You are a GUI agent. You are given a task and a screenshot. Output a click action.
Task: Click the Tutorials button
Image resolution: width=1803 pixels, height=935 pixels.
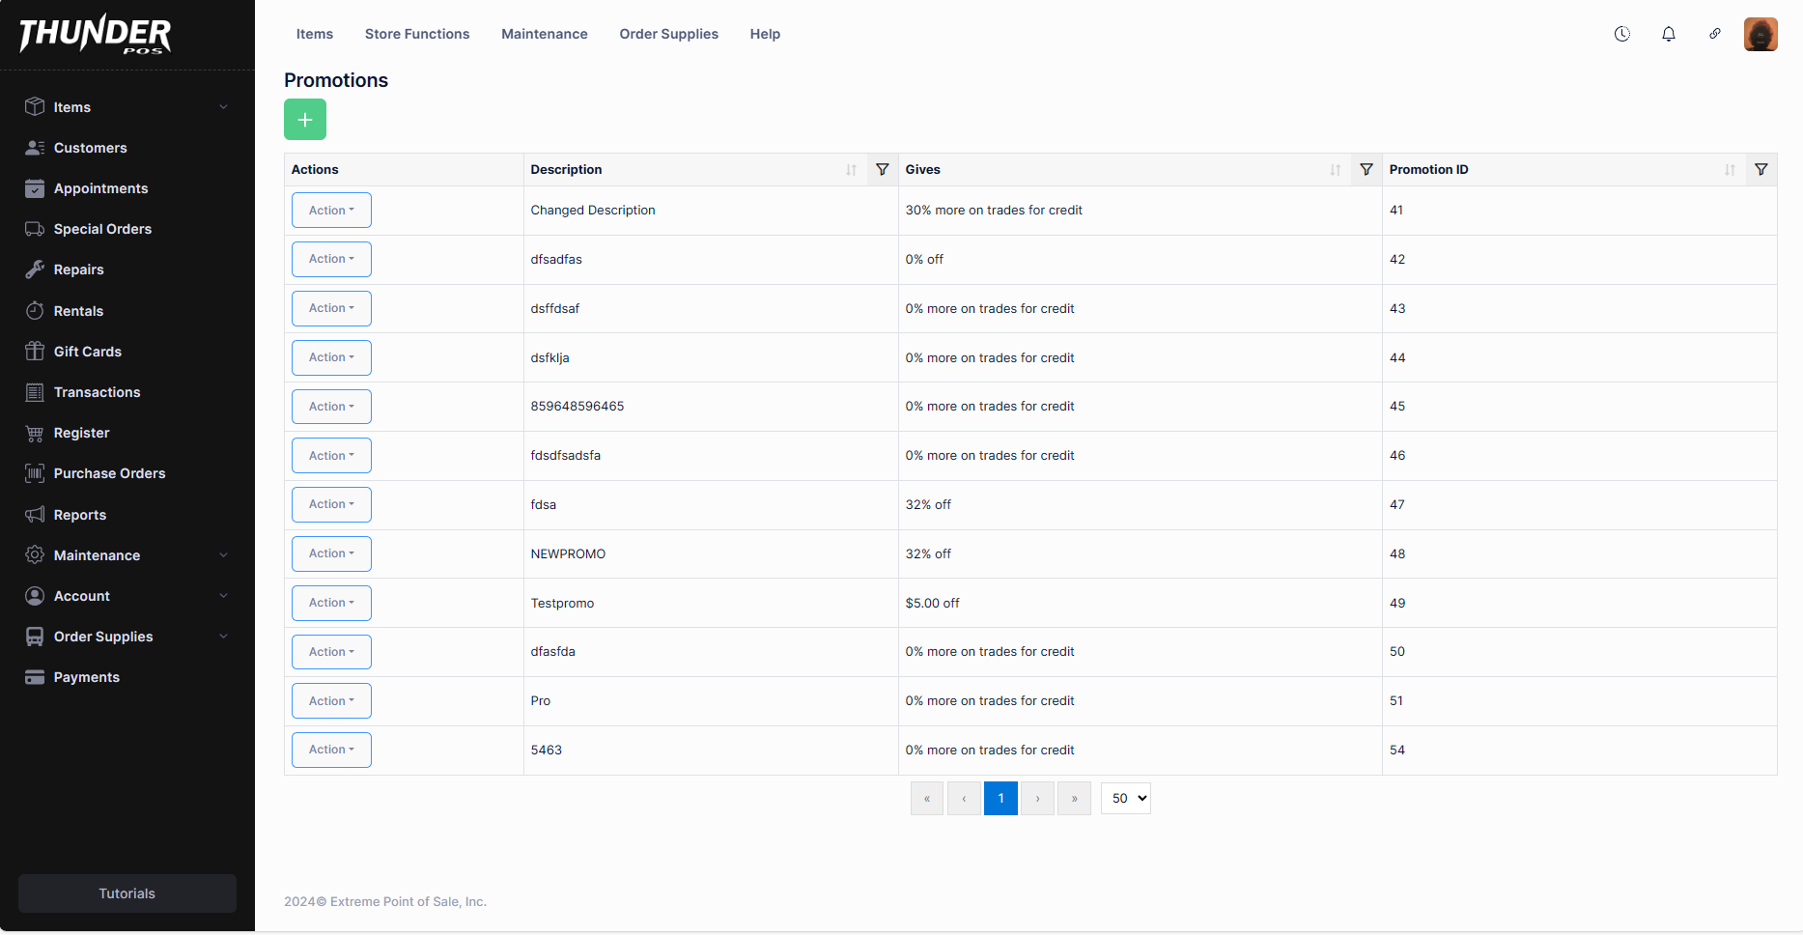click(127, 893)
